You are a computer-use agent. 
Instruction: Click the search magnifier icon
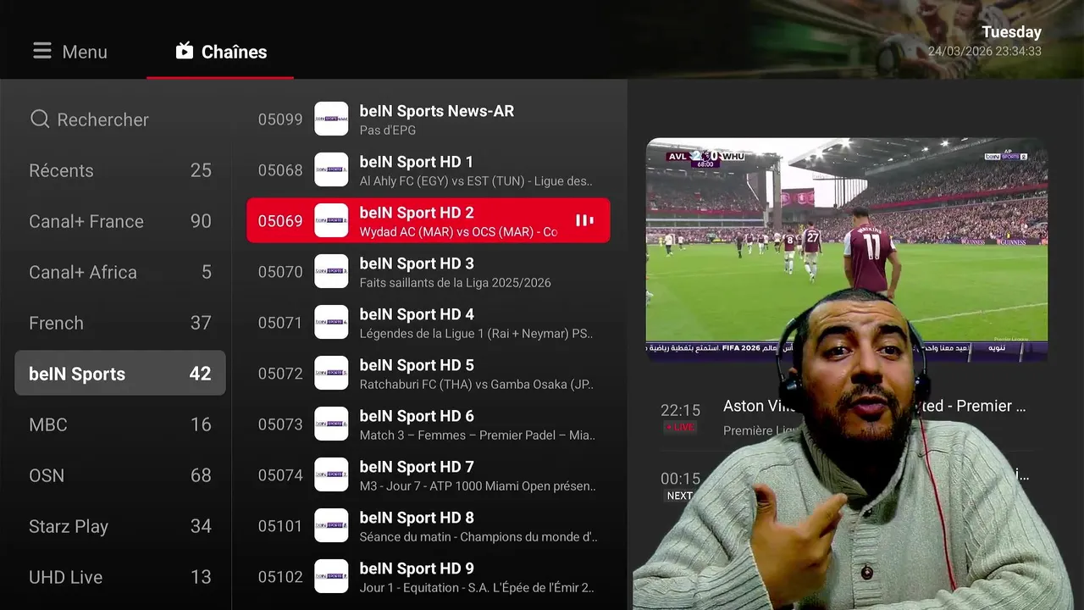click(40, 119)
